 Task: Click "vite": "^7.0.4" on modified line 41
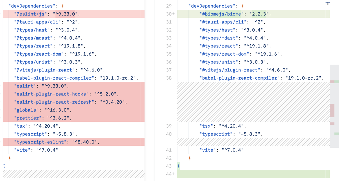click(221, 150)
